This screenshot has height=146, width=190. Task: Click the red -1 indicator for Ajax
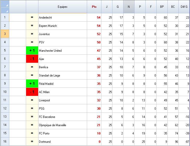click(32, 59)
